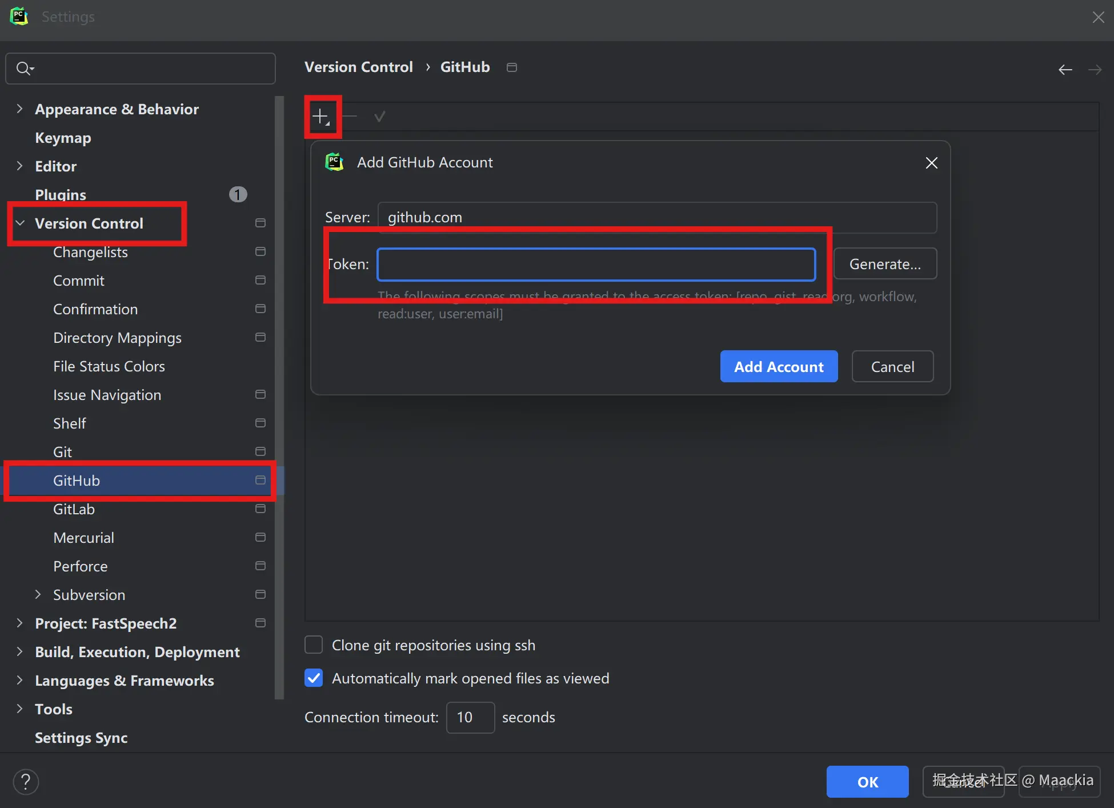Click into the Token input field
Image resolution: width=1114 pixels, height=808 pixels.
[596, 265]
